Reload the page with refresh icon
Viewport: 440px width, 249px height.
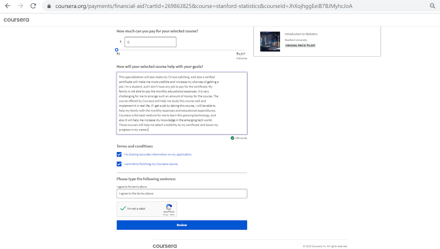pyautogui.click(x=33, y=6)
